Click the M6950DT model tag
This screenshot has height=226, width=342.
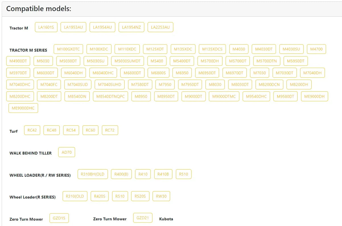pyautogui.click(x=207, y=73)
